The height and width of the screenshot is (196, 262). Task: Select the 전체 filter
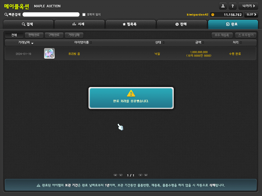coord(14,35)
